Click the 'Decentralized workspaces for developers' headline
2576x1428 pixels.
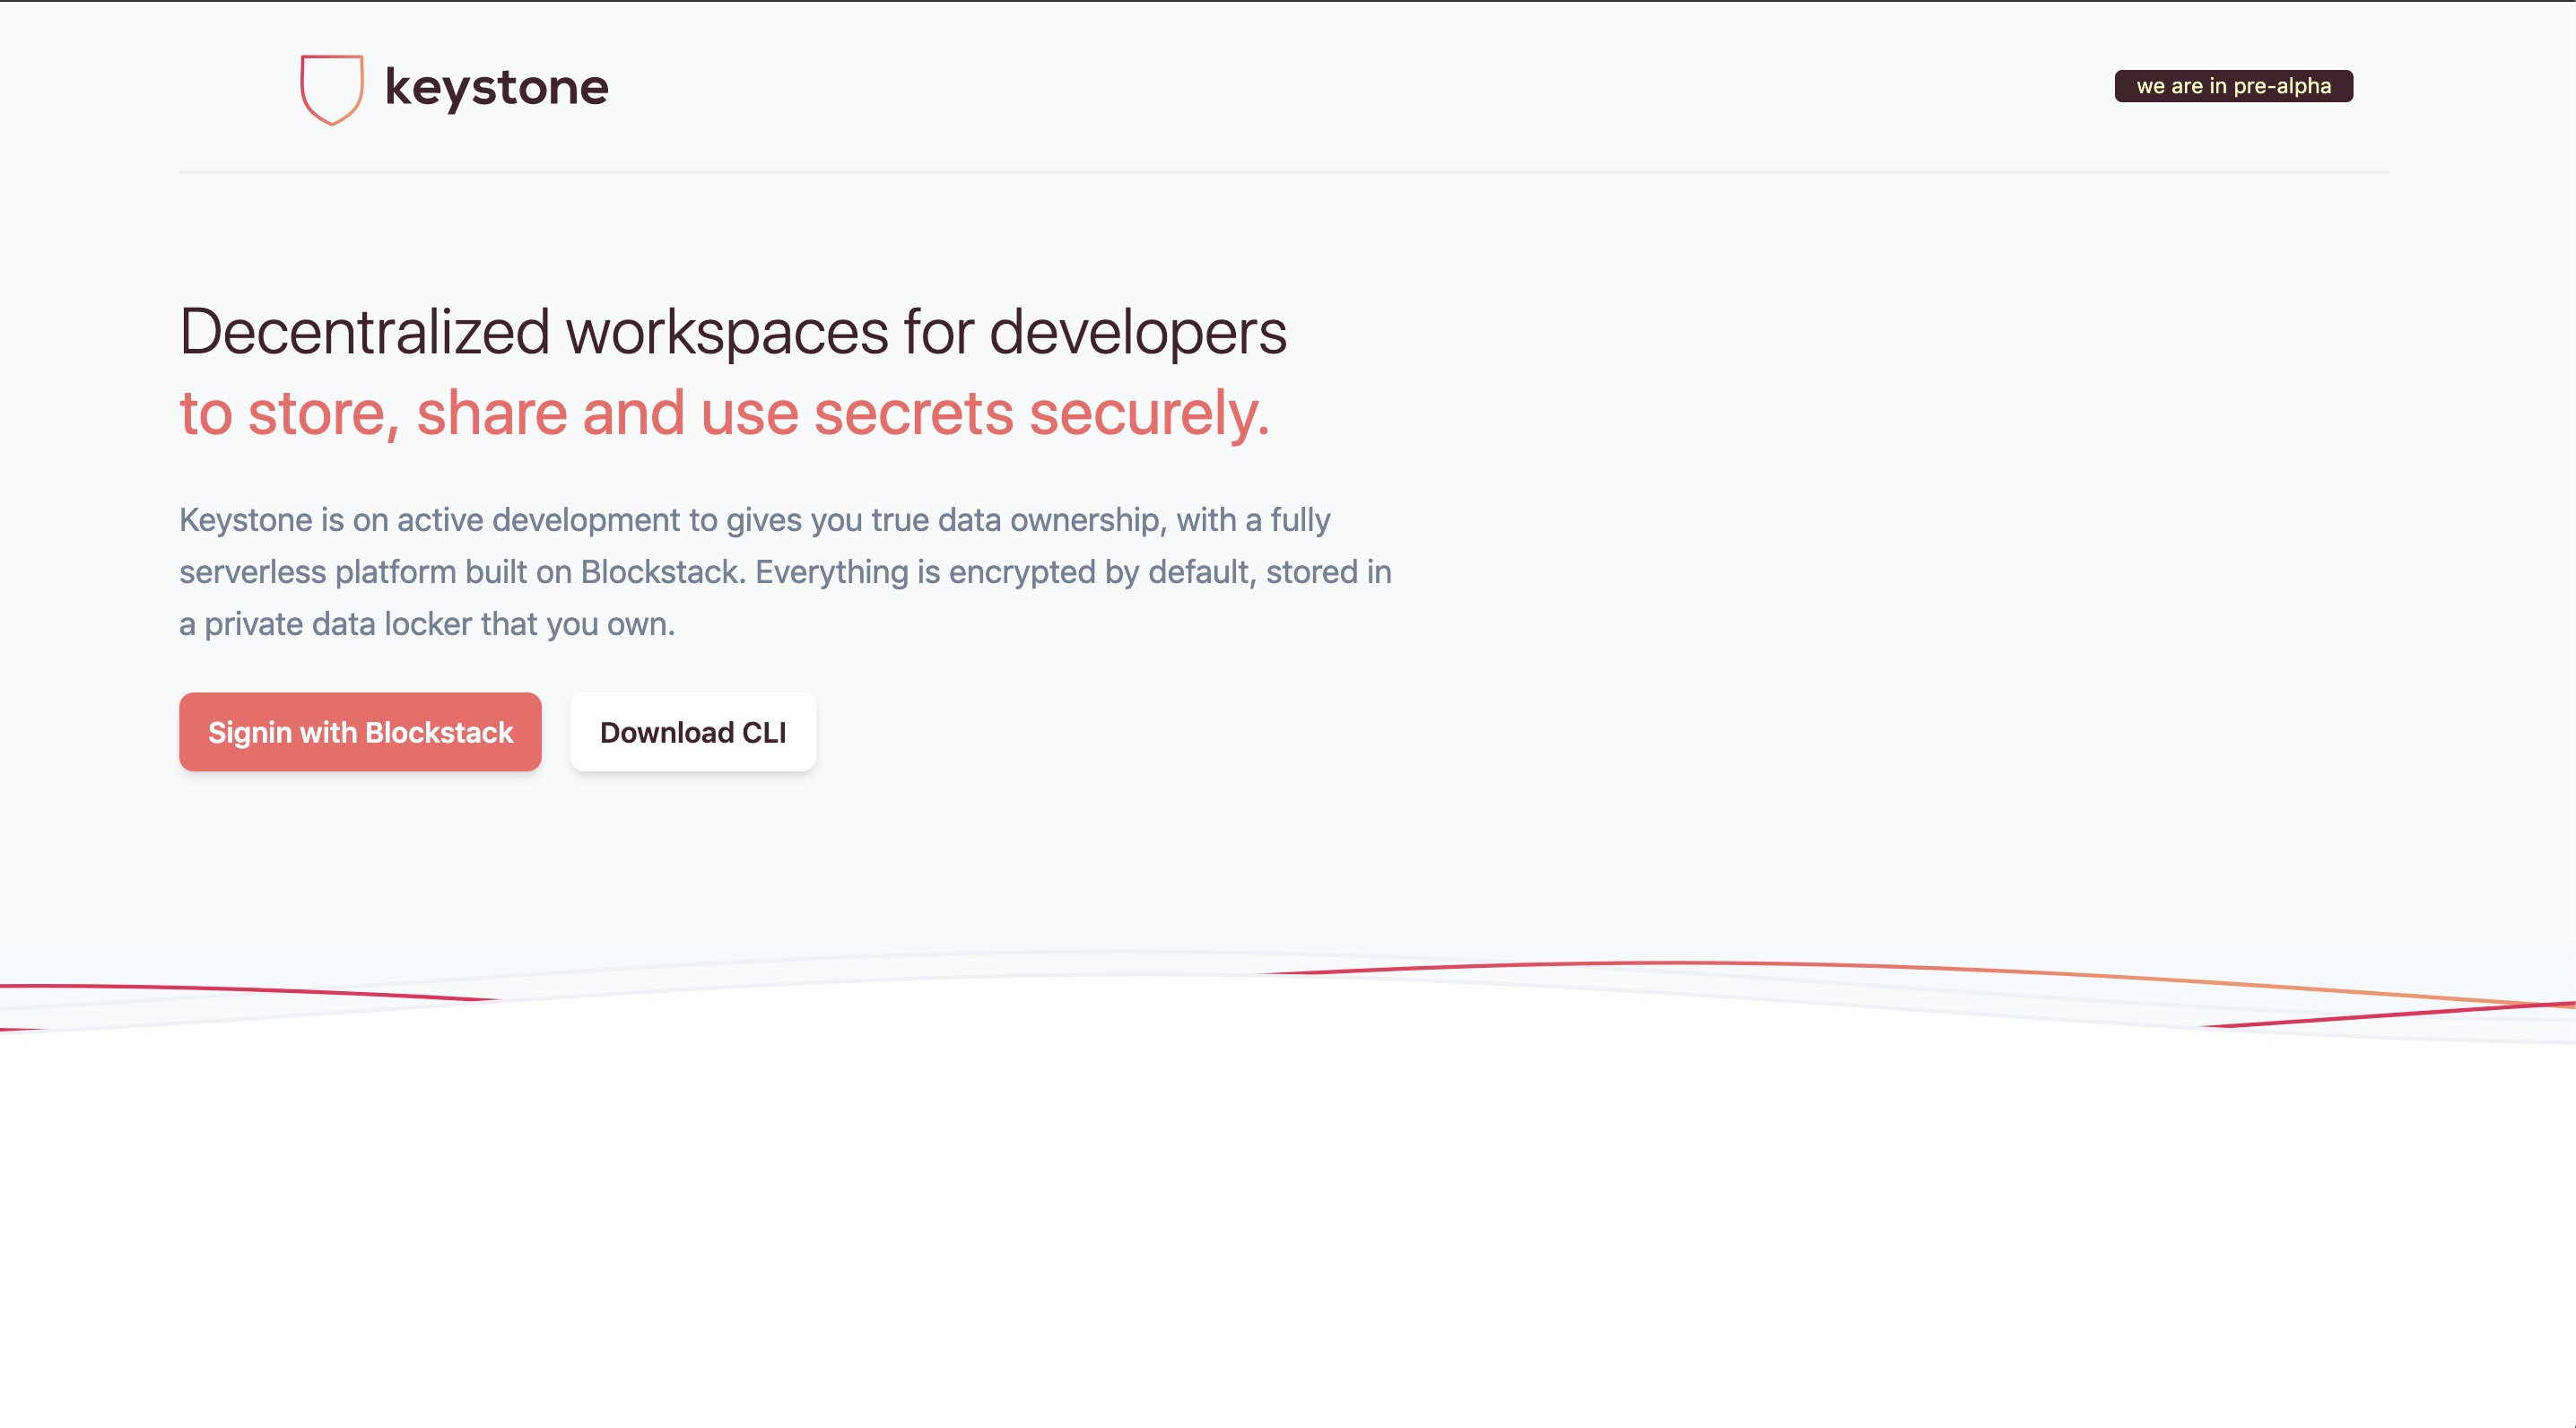pos(732,331)
